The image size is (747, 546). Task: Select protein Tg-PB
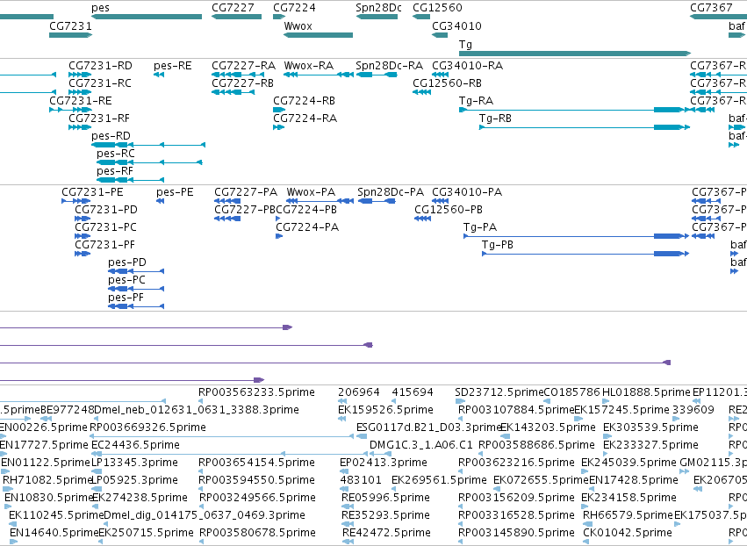(498, 246)
